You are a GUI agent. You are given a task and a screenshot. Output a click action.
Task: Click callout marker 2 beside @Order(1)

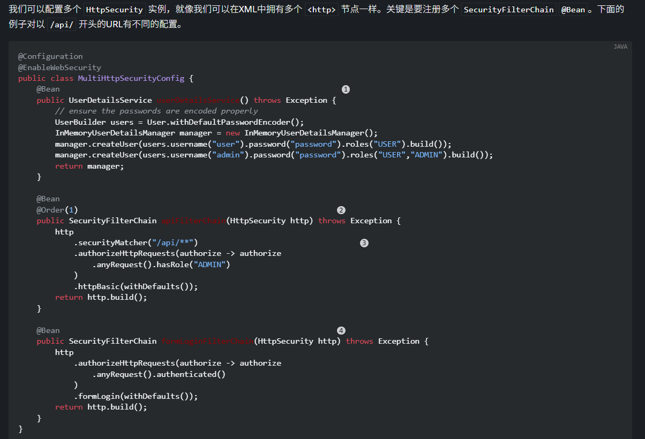[341, 210]
